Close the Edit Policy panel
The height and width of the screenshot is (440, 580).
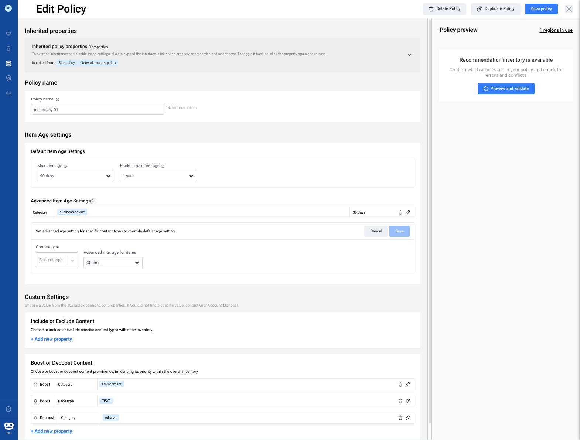click(x=569, y=9)
